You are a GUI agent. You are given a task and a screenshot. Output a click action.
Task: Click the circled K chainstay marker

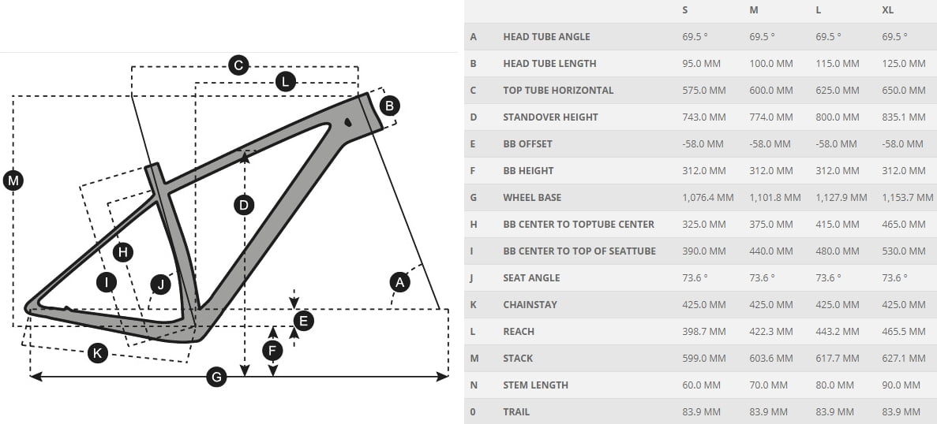[x=97, y=353]
